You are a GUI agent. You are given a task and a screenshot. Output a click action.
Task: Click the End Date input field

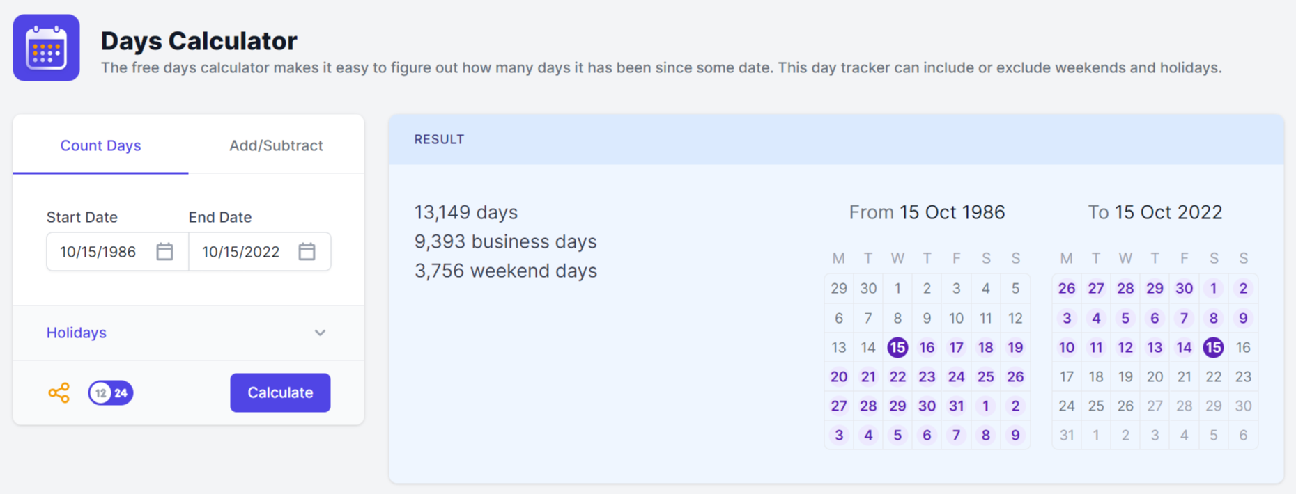[x=241, y=251]
